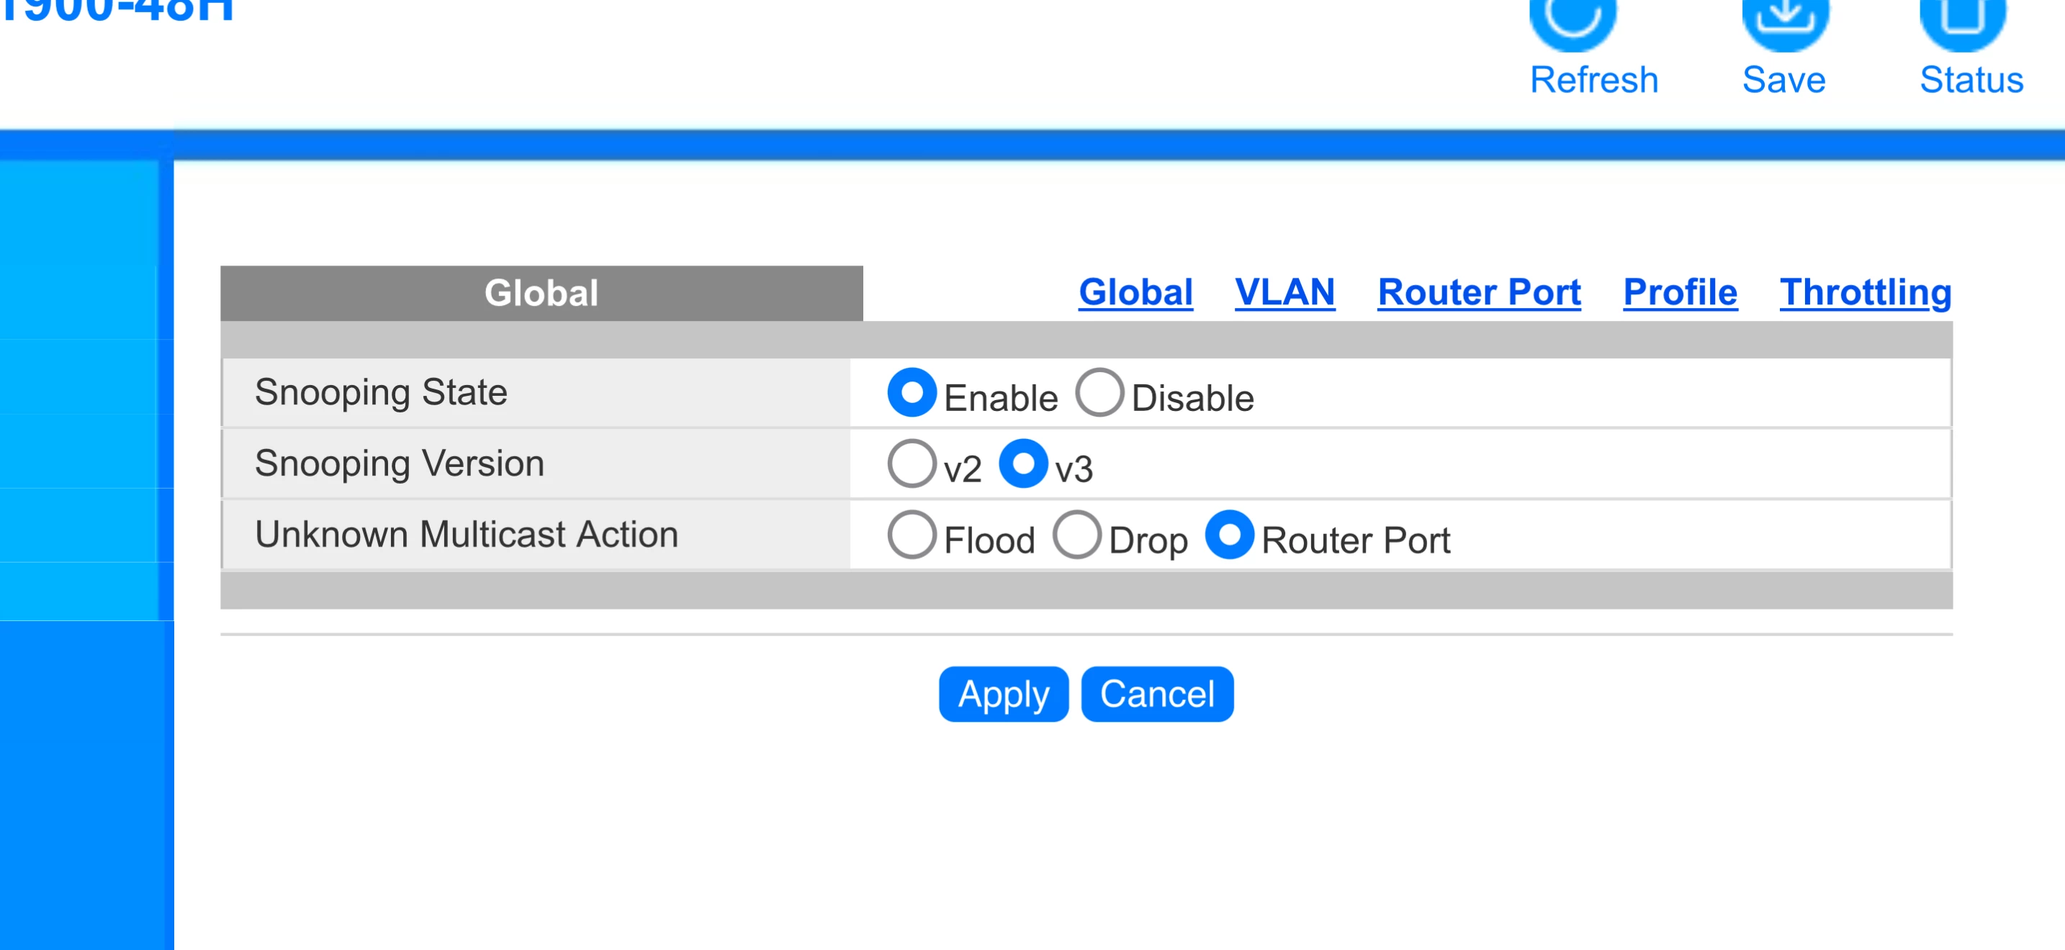This screenshot has height=950, width=2065.
Task: Go to the VLAN link
Action: [x=1285, y=292]
